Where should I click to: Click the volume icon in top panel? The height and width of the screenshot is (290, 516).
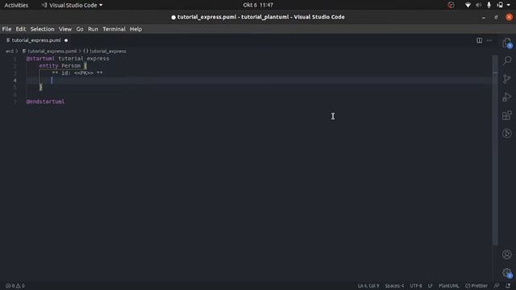[x=478, y=5]
